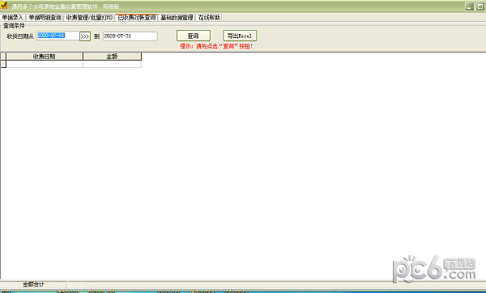The height and width of the screenshot is (293, 486).
Task: Click the 导出Excel button
Action: 240,36
